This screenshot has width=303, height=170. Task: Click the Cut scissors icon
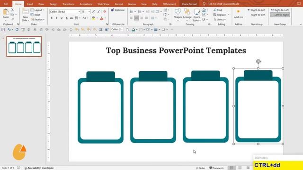(x=12, y=9)
